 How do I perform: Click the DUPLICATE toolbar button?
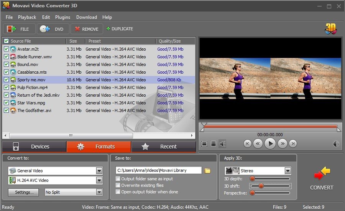pos(120,29)
